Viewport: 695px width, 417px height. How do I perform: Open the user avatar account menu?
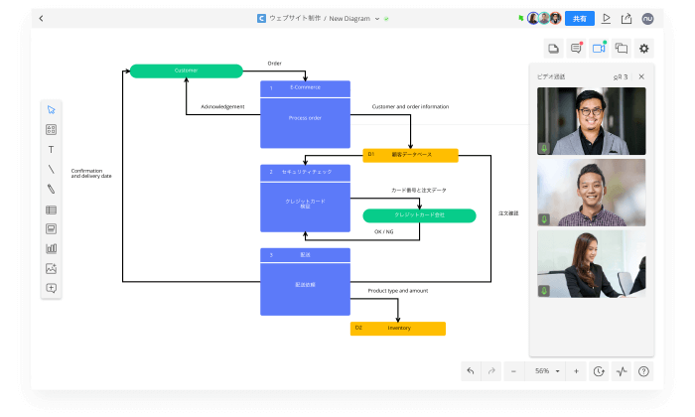(x=647, y=18)
